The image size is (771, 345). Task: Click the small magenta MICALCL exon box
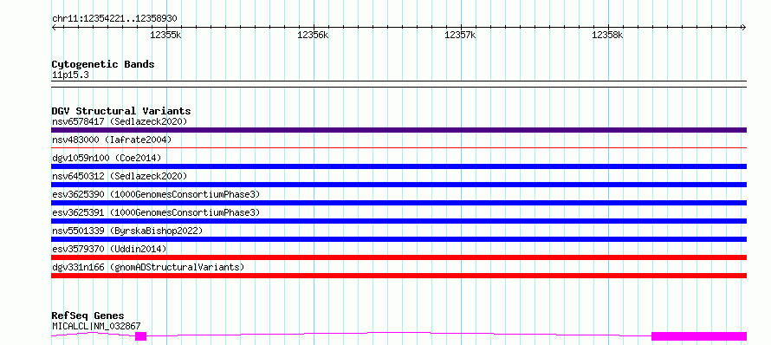tap(140, 336)
